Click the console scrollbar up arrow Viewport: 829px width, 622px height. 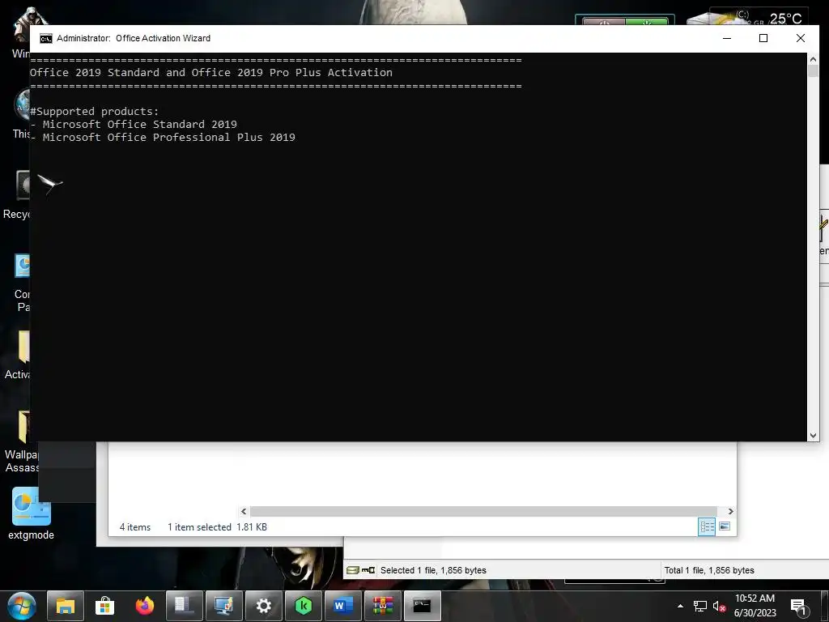pyautogui.click(x=813, y=59)
